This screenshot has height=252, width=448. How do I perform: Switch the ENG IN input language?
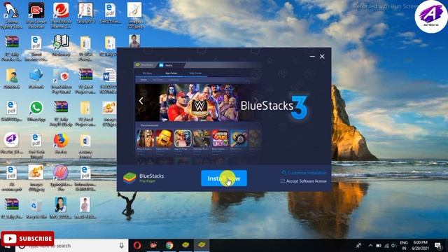pos(404,246)
